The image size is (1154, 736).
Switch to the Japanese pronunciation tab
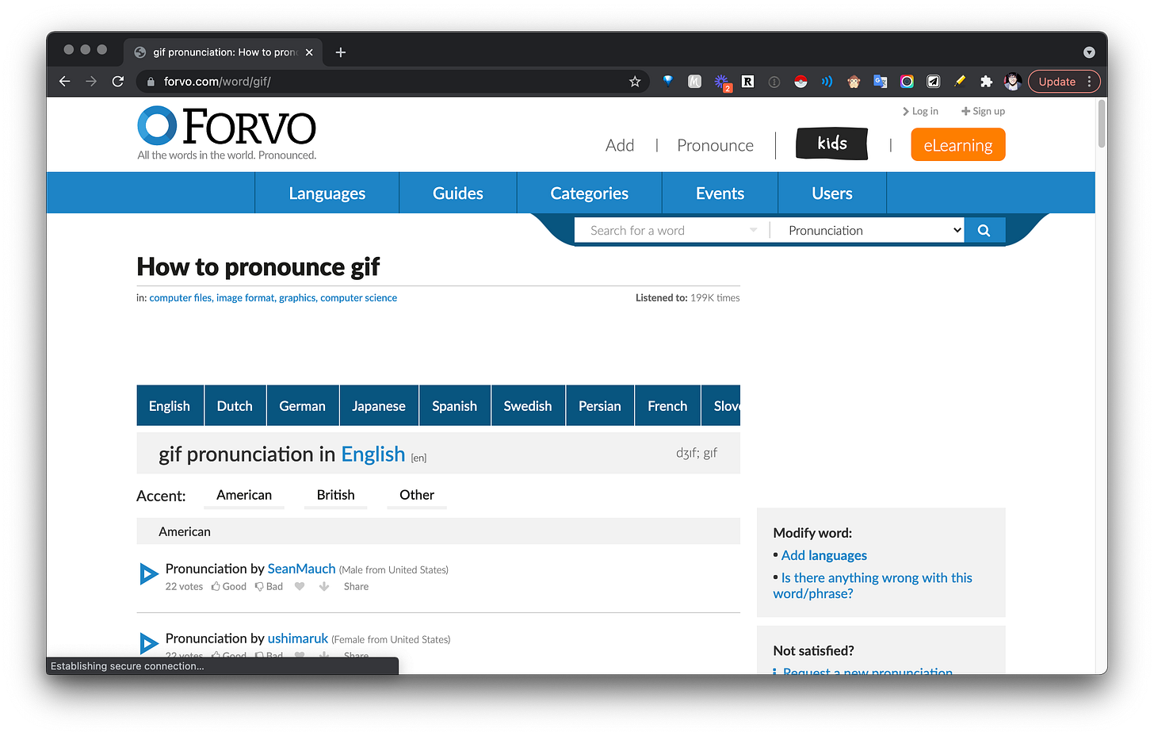379,405
